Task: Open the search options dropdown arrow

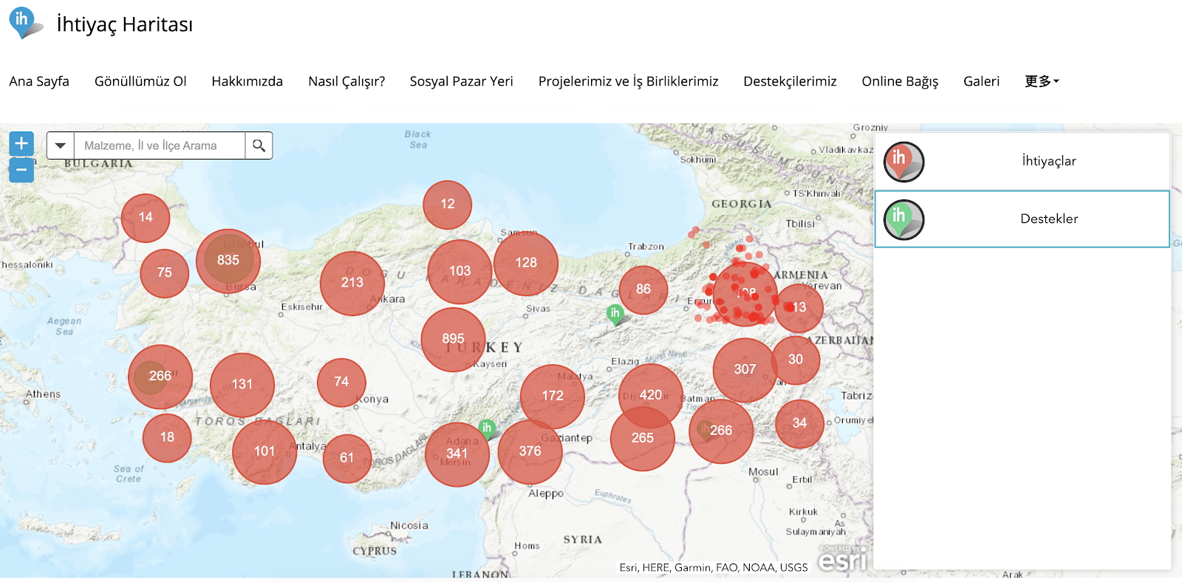Action: coord(61,145)
